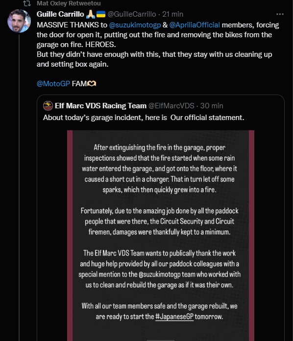
Task: Click the Ukraine flag emoji
Action: [101, 14]
